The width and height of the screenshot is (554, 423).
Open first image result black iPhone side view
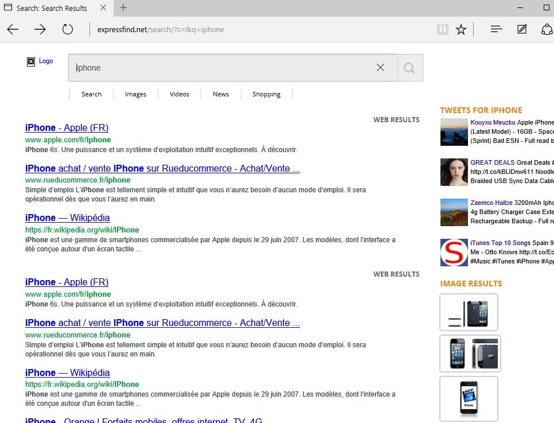pyautogui.click(x=469, y=312)
